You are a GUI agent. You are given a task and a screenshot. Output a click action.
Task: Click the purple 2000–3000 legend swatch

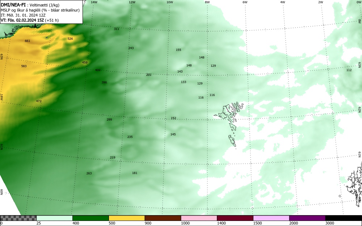tap(307, 218)
